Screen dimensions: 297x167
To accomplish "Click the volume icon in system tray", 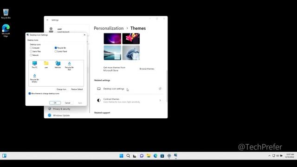I will tap(278, 156).
